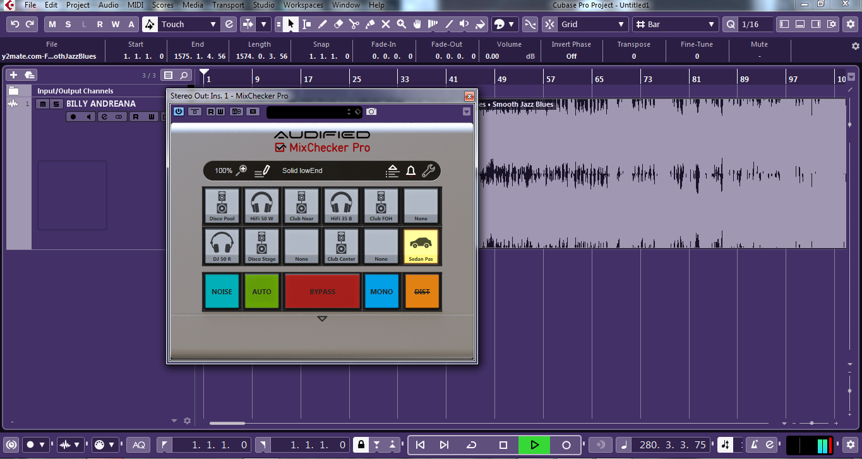Open the Add Track plus menu

pyautogui.click(x=13, y=75)
